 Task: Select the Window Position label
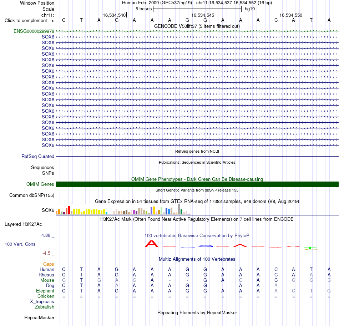pos(37,3)
